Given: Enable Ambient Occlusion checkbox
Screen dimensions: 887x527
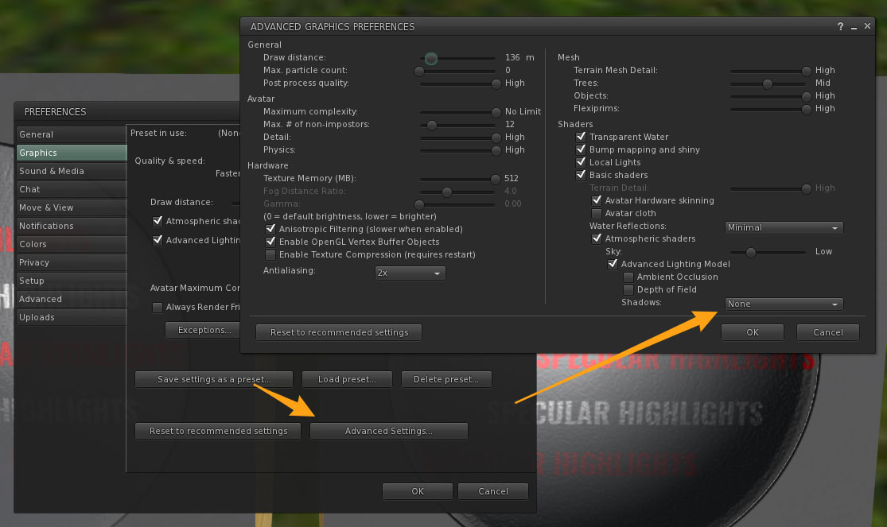Looking at the screenshot, I should click(x=628, y=277).
